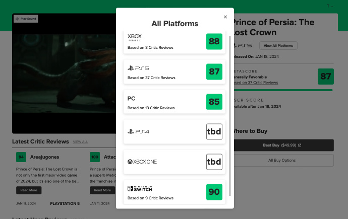Expand All Buy Options

(x=282, y=161)
